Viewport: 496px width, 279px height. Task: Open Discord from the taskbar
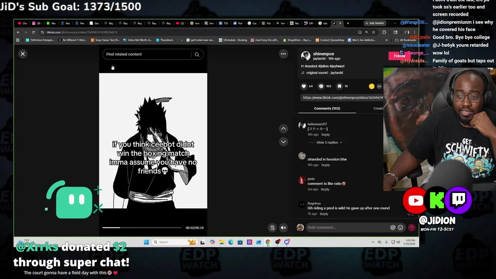coord(287,243)
